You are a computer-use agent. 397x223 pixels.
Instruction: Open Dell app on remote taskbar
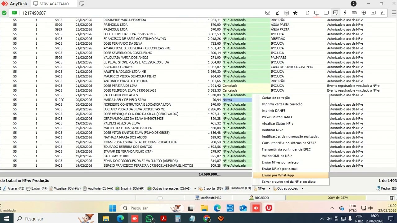pos(230,208)
